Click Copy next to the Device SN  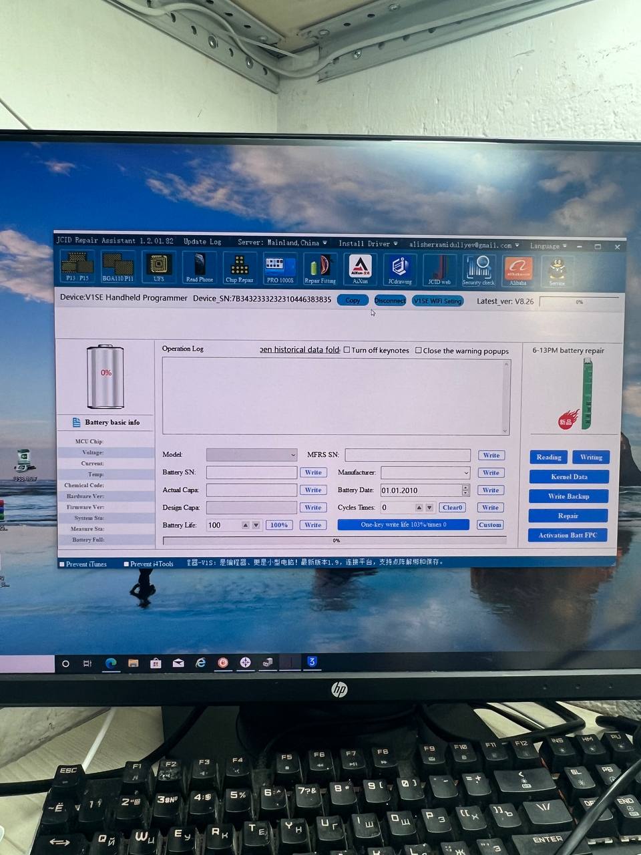(353, 300)
